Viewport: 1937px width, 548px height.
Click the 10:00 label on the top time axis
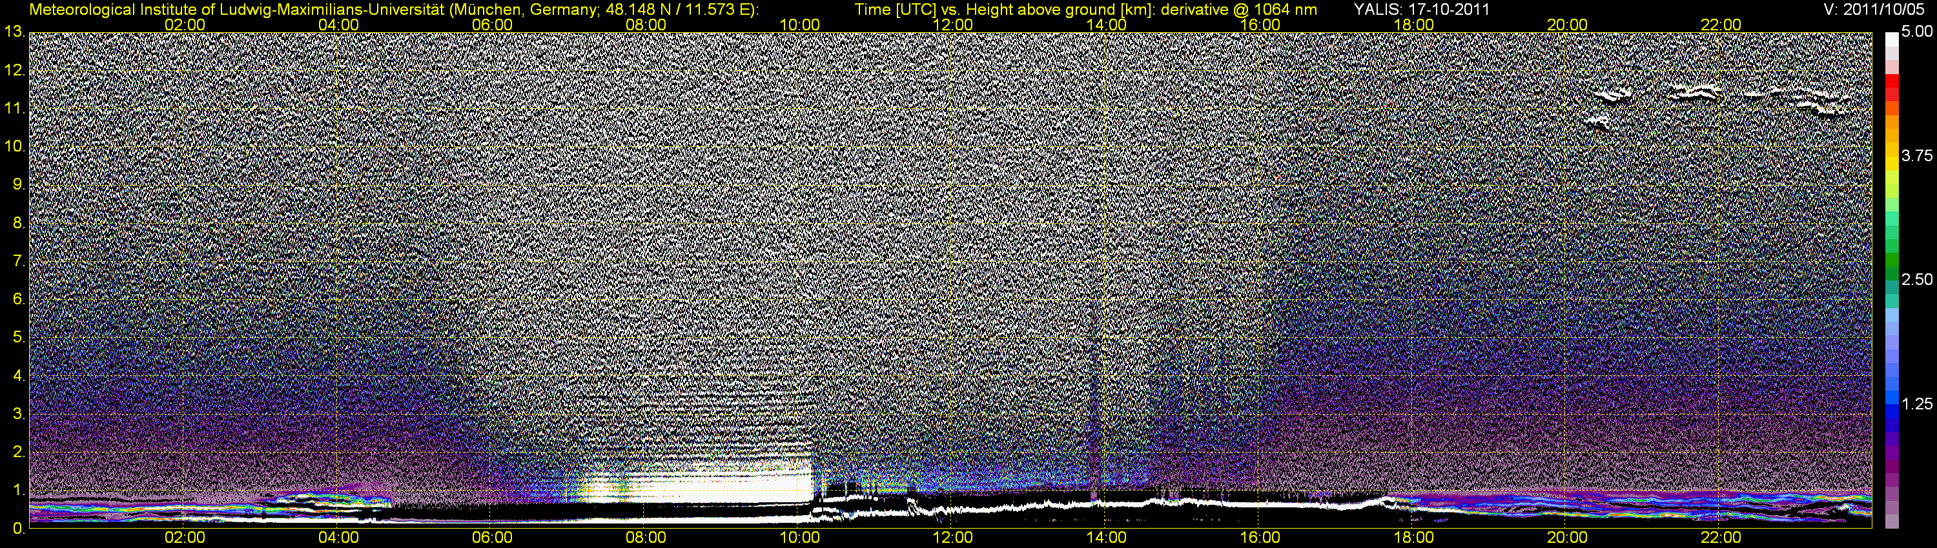click(x=799, y=24)
